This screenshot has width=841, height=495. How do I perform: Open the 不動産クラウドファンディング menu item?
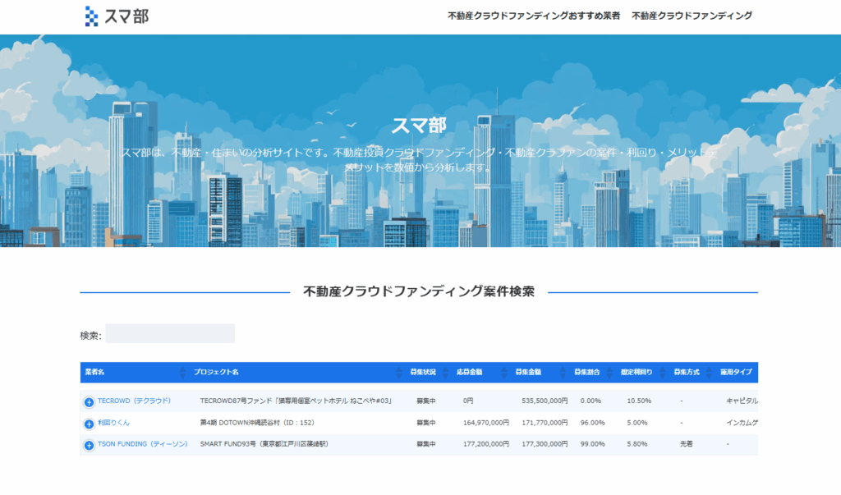coord(692,16)
